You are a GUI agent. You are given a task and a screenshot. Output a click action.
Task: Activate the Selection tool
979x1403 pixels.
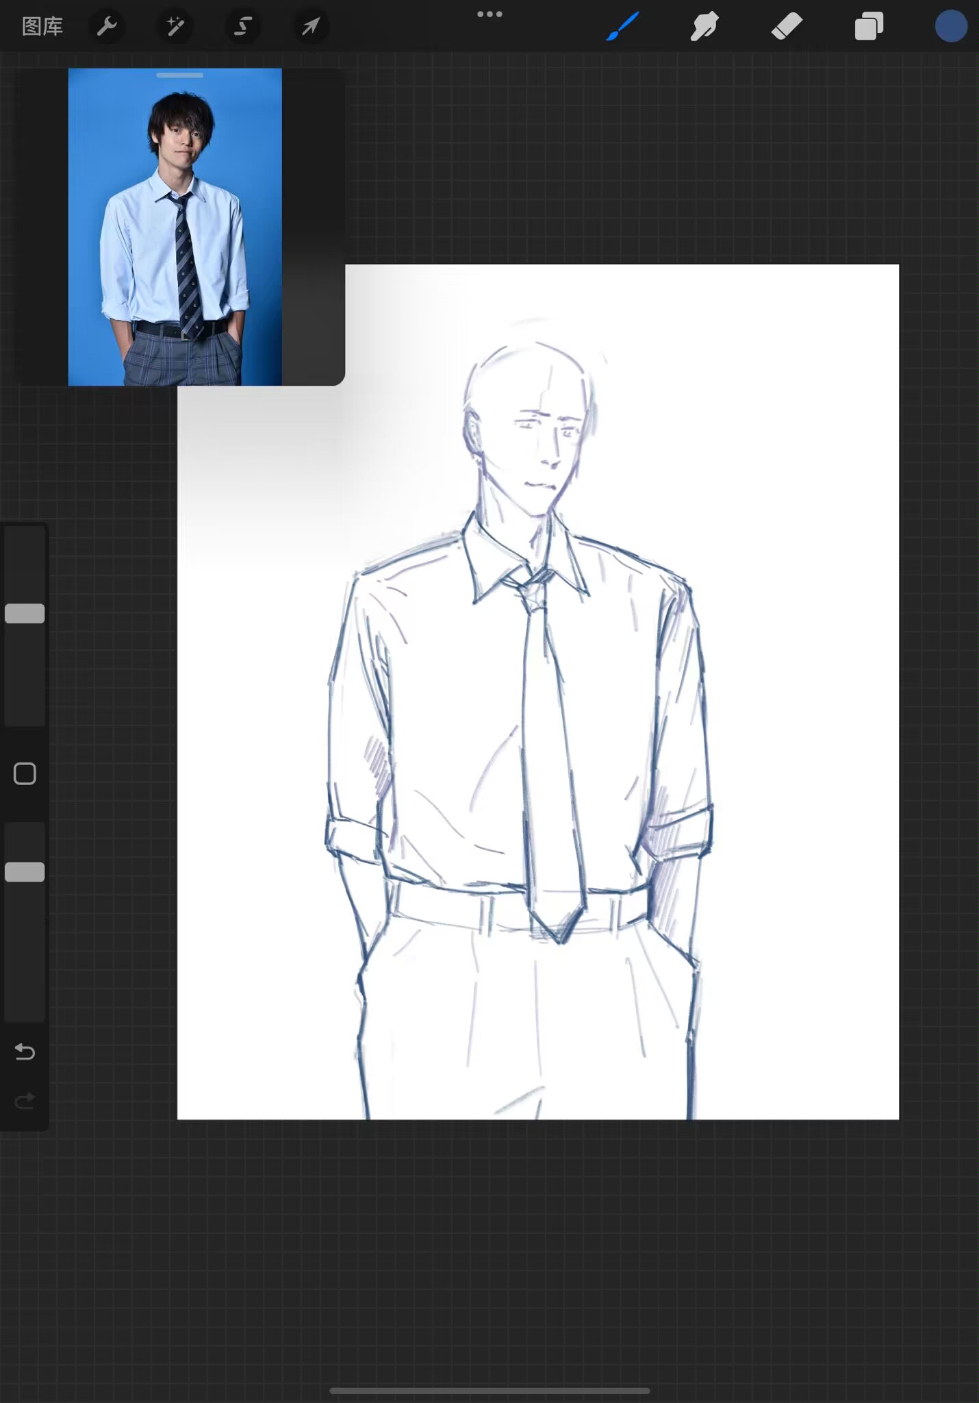click(242, 27)
